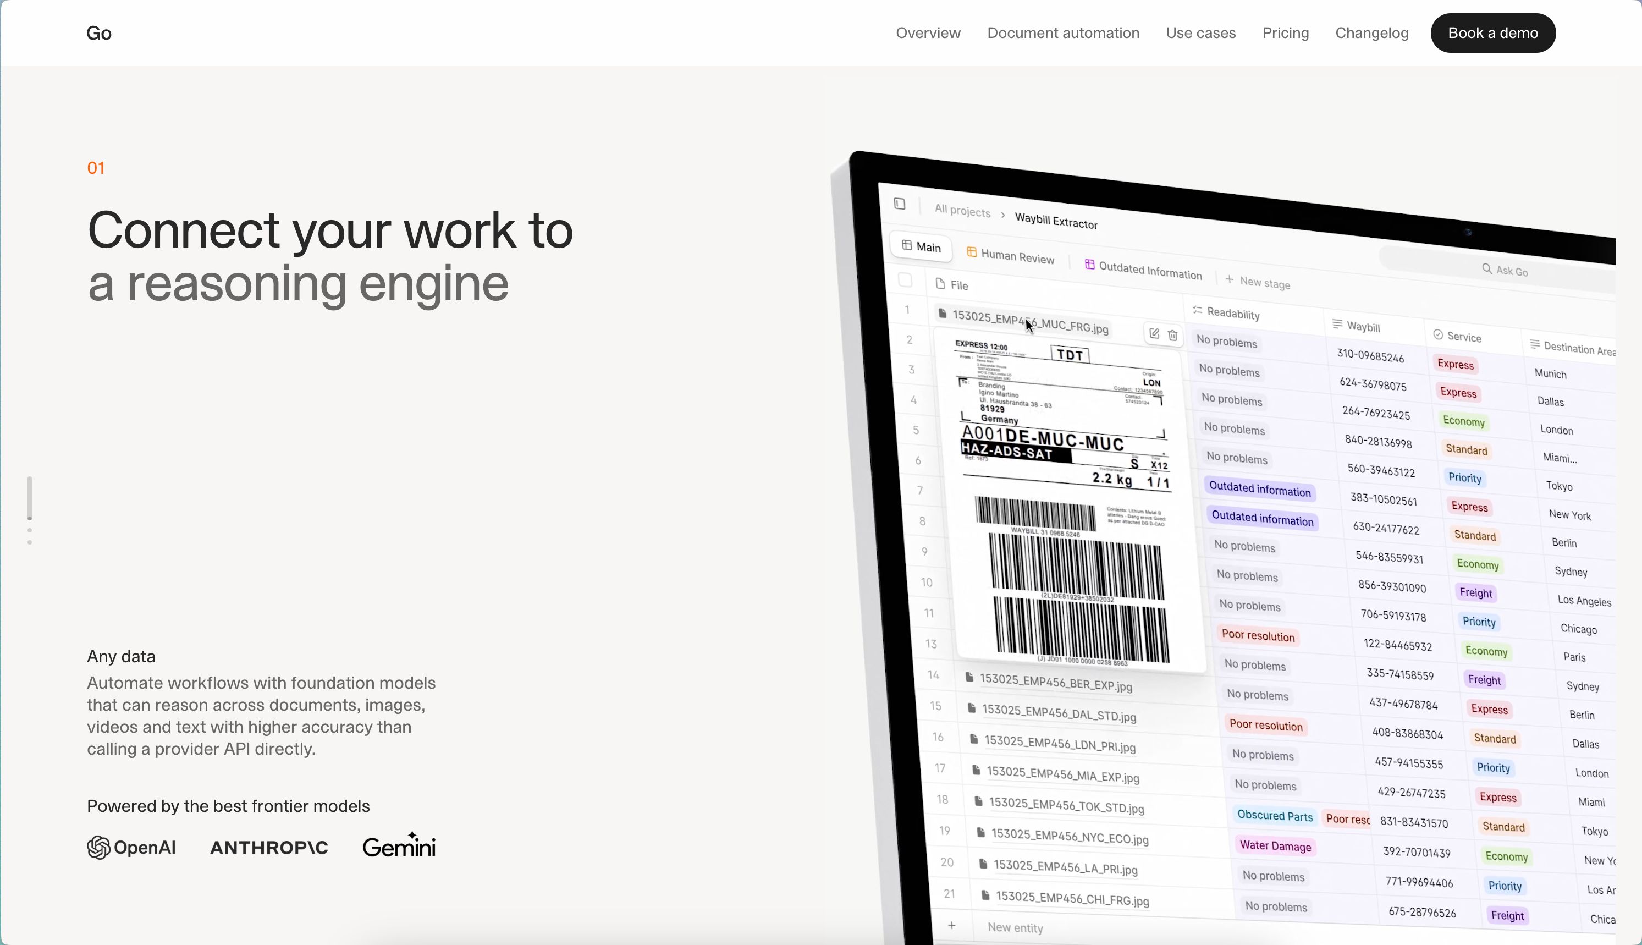Click the Priority tag next to 560-39463122
This screenshot has height=945, width=1642.
[x=1464, y=477]
